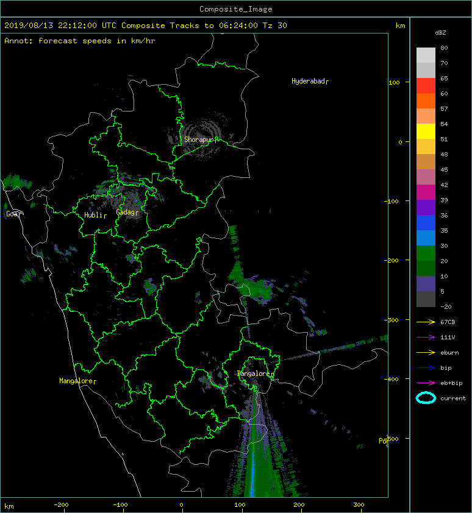Screen dimensions: 472x513
Task: Click the 'km' label at bottom left
Action: pyautogui.click(x=9, y=506)
